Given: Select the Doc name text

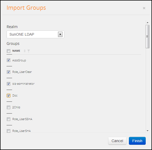Looking at the screenshot, I should (15, 95).
